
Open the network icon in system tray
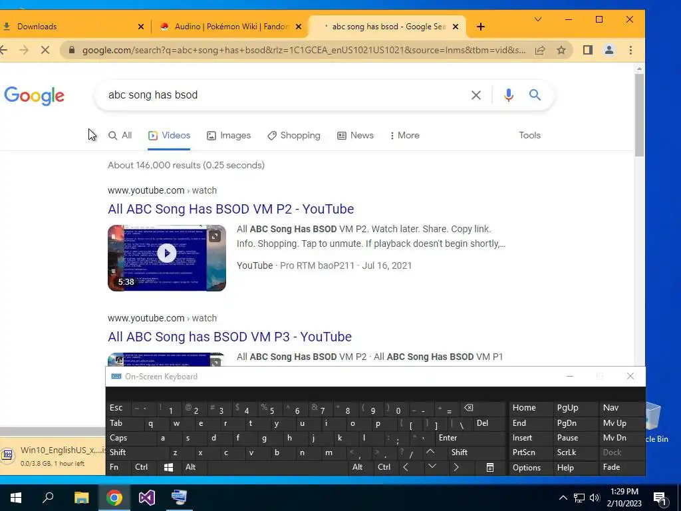coord(579,498)
